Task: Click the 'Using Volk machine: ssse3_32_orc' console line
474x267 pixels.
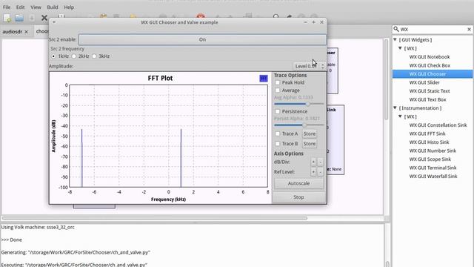Action: click(x=38, y=227)
